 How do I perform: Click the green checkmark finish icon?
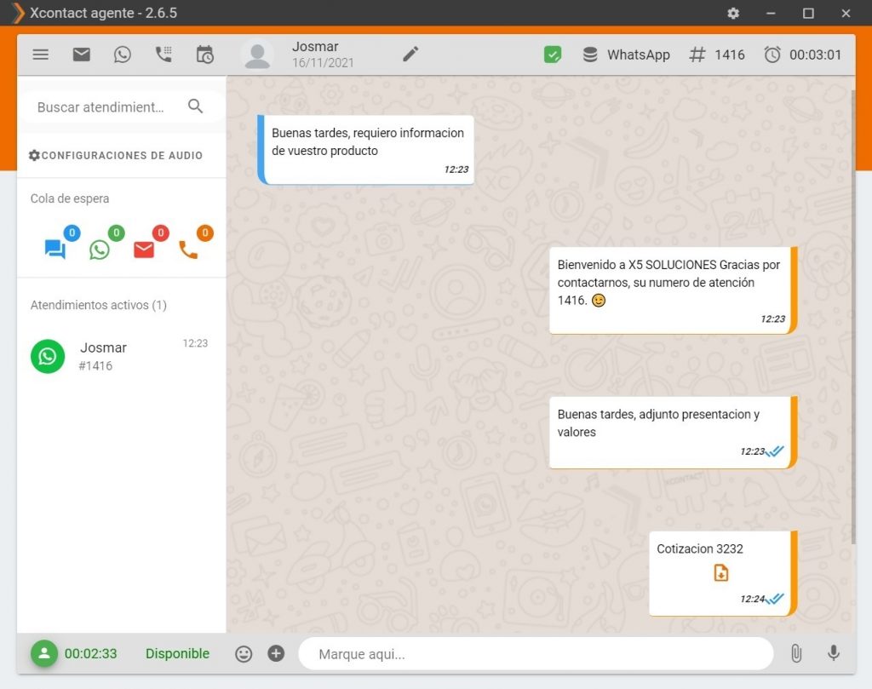point(552,55)
